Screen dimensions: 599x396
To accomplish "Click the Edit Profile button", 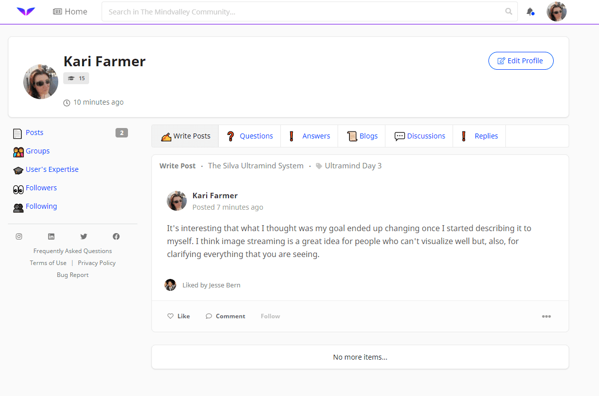I will (x=521, y=61).
